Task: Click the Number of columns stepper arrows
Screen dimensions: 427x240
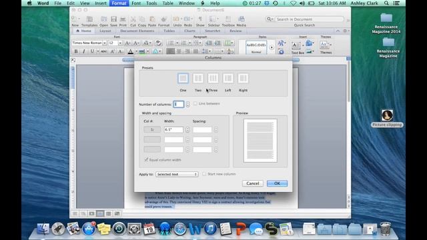Action: [187, 104]
